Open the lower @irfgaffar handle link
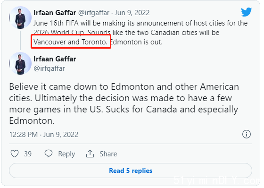This screenshot has height=188, width=264. (x=49, y=68)
